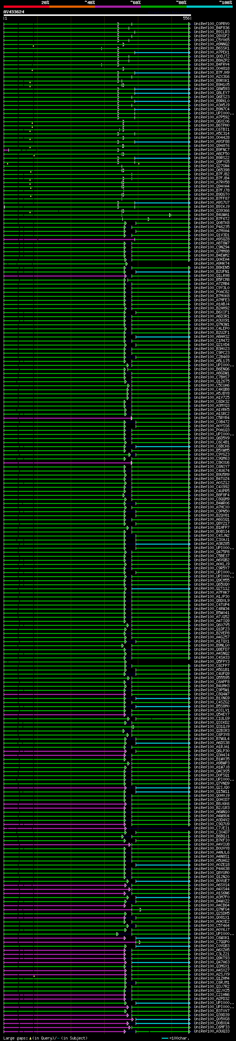Click label UniRef100_Q47A63
236x1041 pixels.
tap(212, 962)
